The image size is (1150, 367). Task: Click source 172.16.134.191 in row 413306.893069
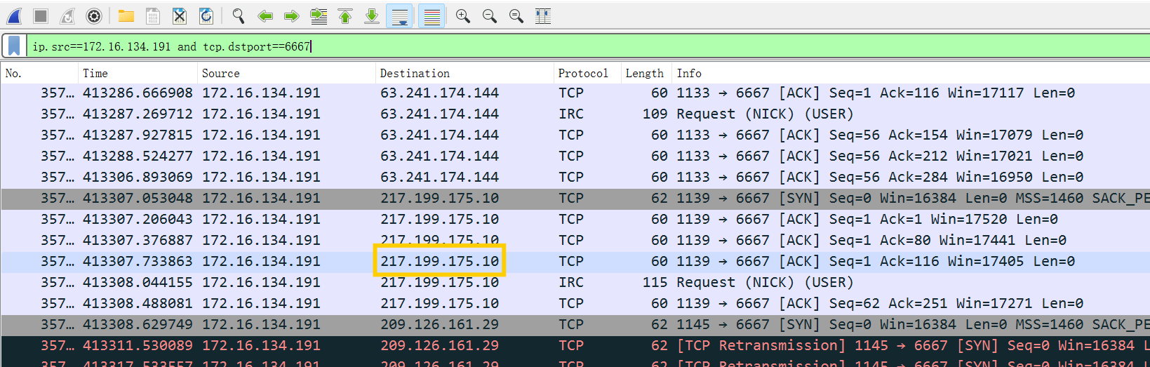tap(261, 177)
